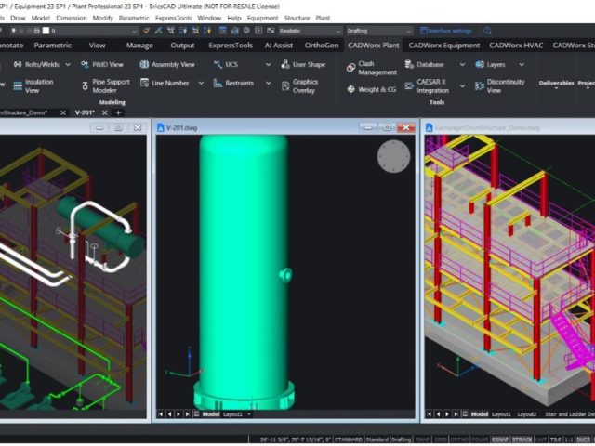Choose the User Shape tool
Viewport: 595px width, 446px height.
point(303,64)
